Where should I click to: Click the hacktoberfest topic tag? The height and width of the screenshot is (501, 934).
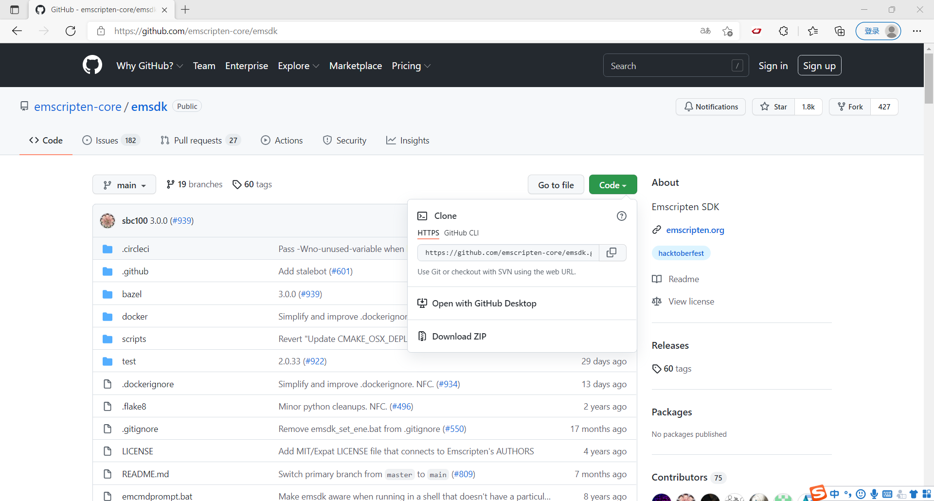point(681,253)
